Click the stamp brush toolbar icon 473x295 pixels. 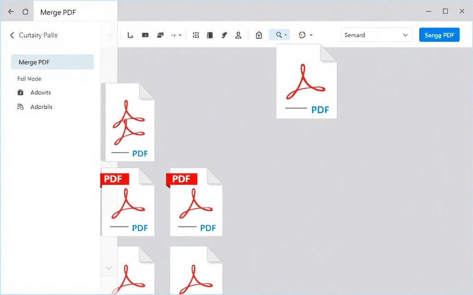(224, 35)
